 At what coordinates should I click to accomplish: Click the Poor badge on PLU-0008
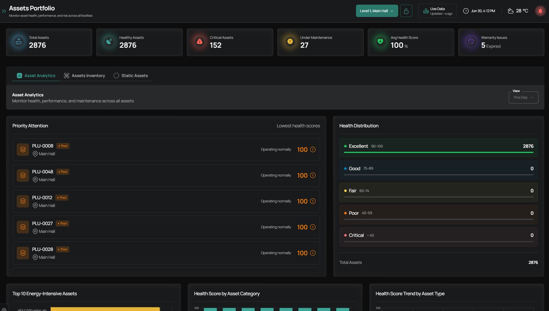[63, 146]
